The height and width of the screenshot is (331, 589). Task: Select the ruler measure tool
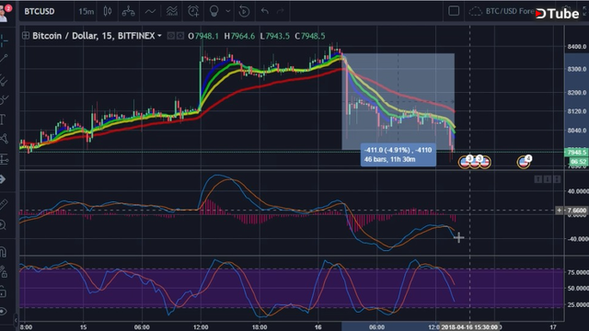tap(4, 204)
